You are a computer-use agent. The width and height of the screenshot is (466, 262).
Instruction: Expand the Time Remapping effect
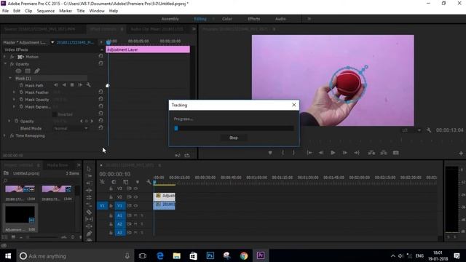point(4,135)
